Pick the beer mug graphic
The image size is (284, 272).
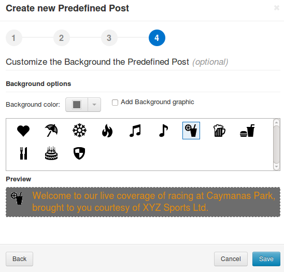[219, 131]
